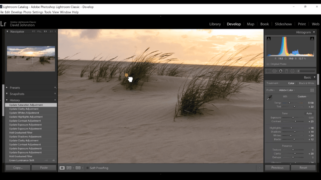Click the Temp slider

pyautogui.click(x=293, y=103)
